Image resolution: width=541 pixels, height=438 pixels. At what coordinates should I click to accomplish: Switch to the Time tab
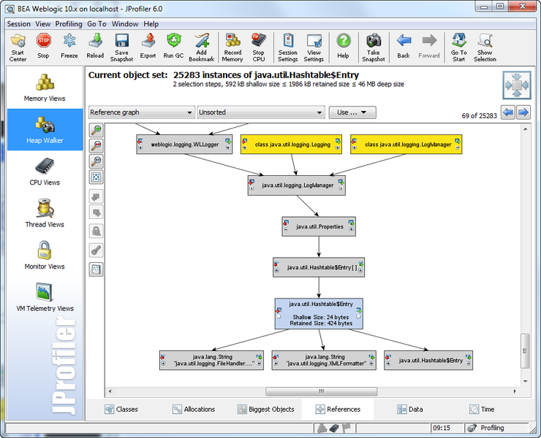click(482, 409)
